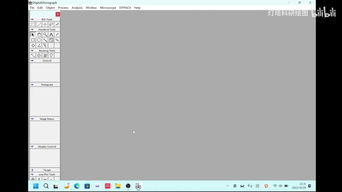
Task: Select the vertical bar Line Plot tool
Action: click(x=39, y=179)
